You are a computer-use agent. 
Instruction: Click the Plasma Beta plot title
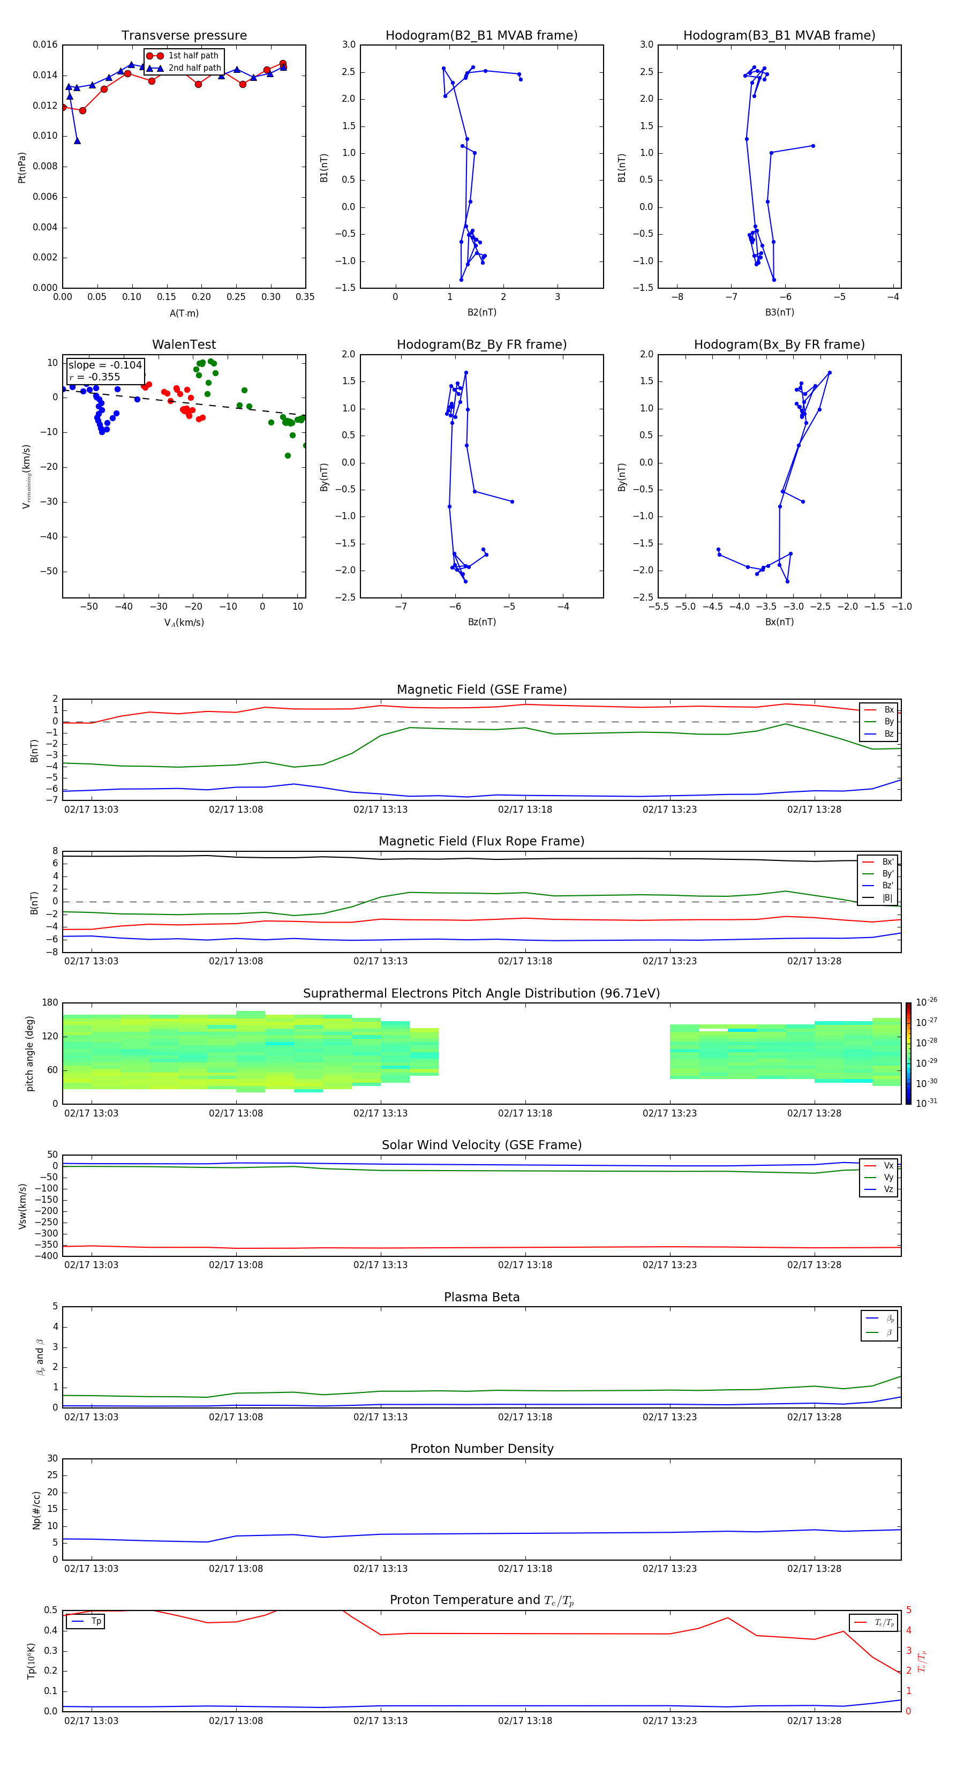point(481,1297)
